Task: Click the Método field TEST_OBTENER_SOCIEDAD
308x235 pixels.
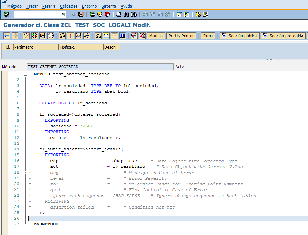Action: pyautogui.click(x=100, y=67)
